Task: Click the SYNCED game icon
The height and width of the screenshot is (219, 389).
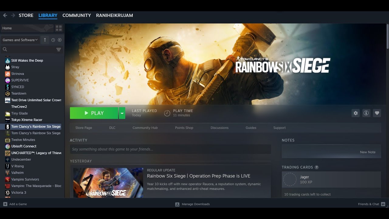Action: (8, 87)
